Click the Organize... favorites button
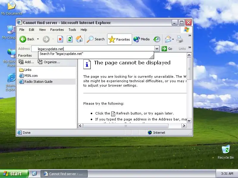Screen dimensions: 238x178 [x=49, y=62]
